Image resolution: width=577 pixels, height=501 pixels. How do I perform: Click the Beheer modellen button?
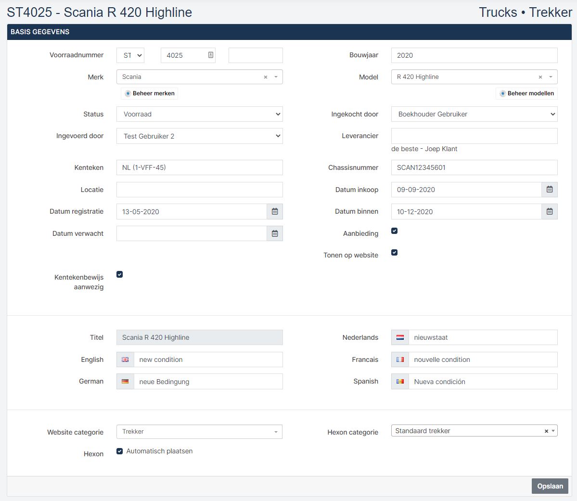coord(526,93)
